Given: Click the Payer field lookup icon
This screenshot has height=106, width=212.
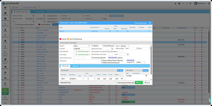Looking at the screenshot, I should (x=89, y=46).
